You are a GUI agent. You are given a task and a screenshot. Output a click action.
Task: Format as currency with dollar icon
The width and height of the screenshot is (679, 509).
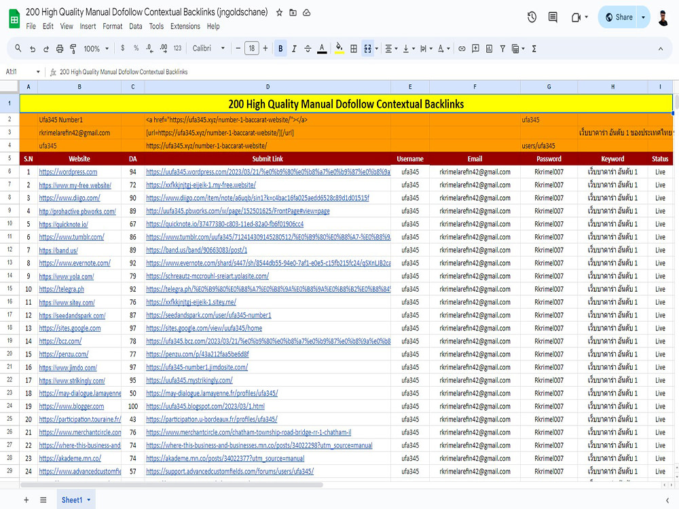122,48
